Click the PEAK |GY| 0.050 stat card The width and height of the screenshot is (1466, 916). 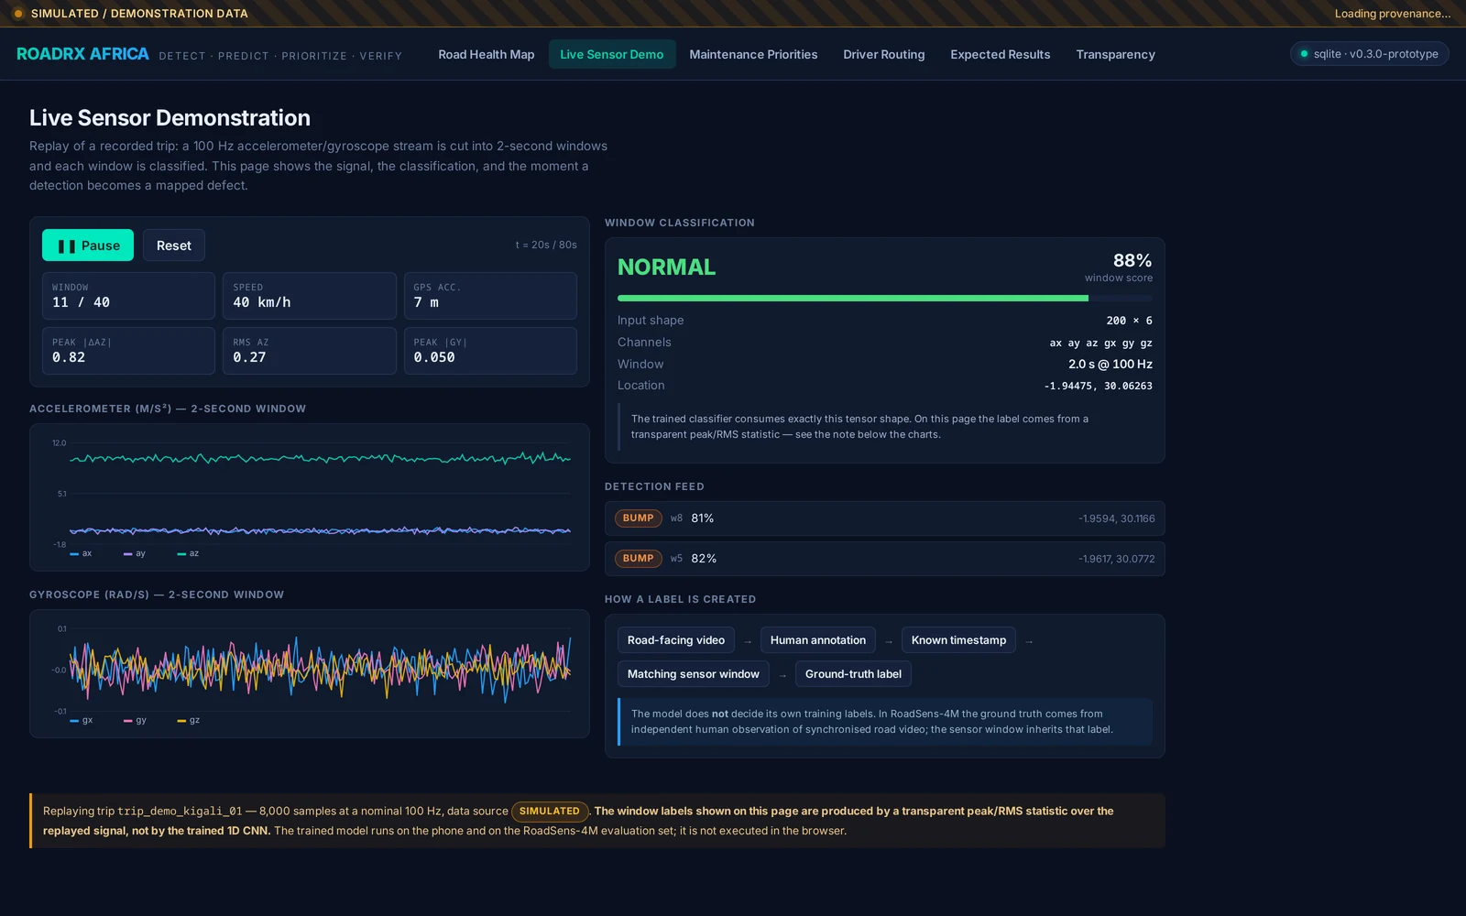point(490,351)
